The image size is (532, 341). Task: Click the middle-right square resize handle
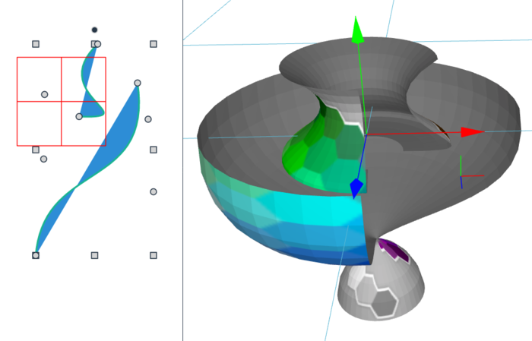click(154, 150)
